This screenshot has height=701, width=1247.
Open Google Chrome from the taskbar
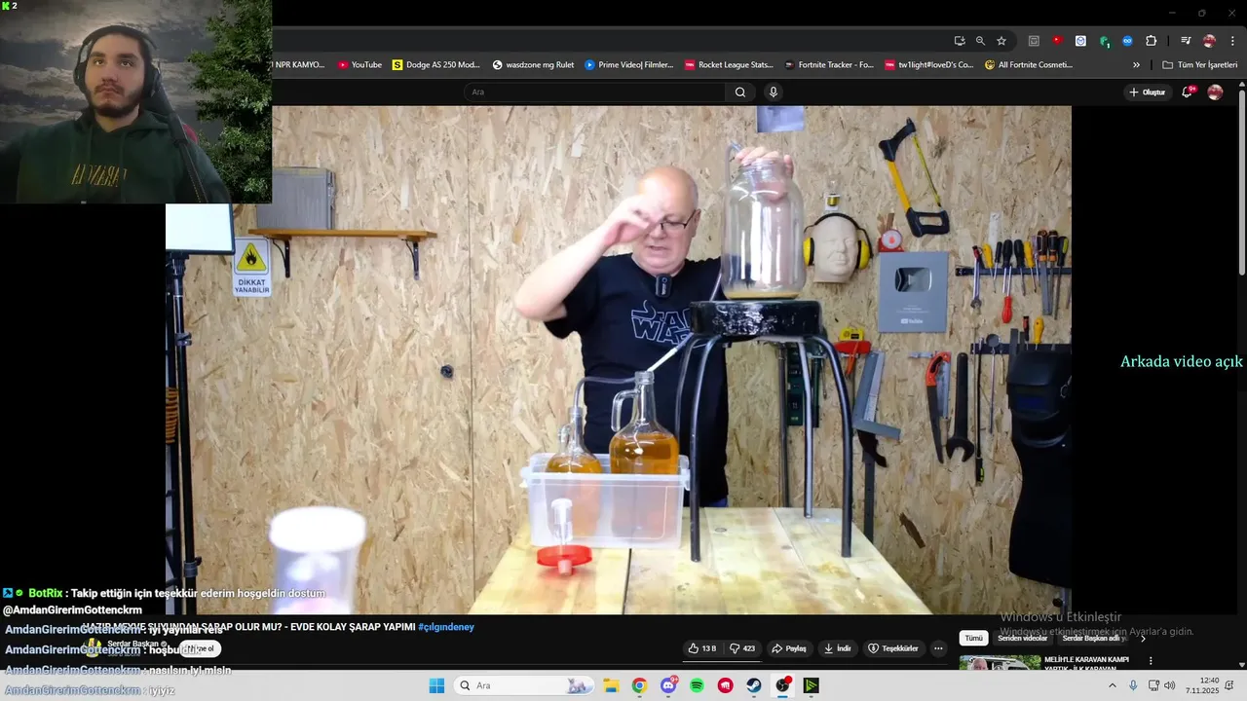639,685
